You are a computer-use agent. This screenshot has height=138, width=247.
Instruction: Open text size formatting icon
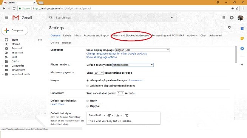pyautogui.click(x=110, y=115)
